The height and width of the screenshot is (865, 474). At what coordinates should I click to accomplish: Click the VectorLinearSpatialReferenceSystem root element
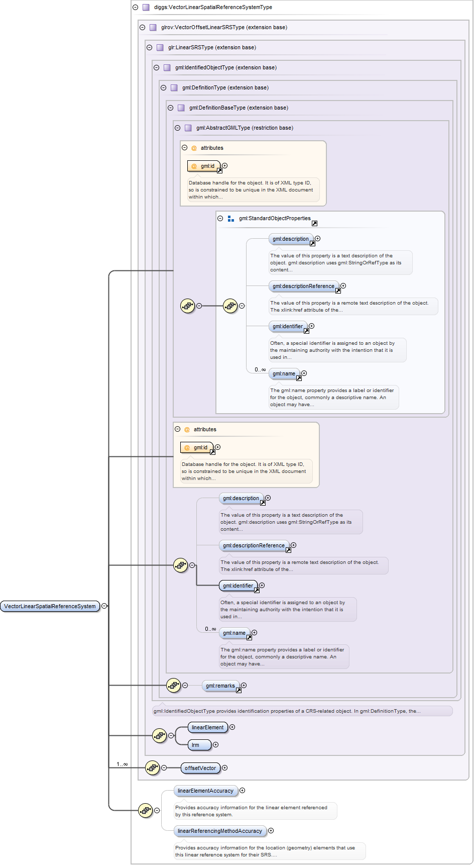click(50, 607)
